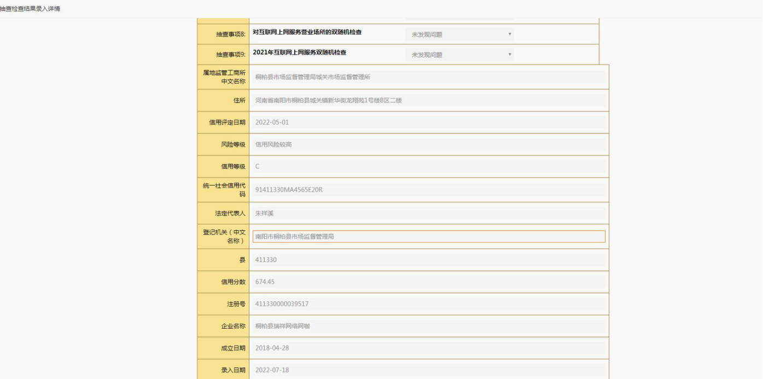This screenshot has width=763, height=379.
Task: Click the 法定代表人 label
Action: 230,213
